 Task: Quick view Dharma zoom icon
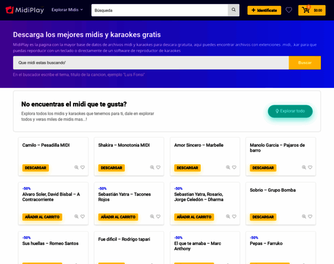[x=228, y=216]
